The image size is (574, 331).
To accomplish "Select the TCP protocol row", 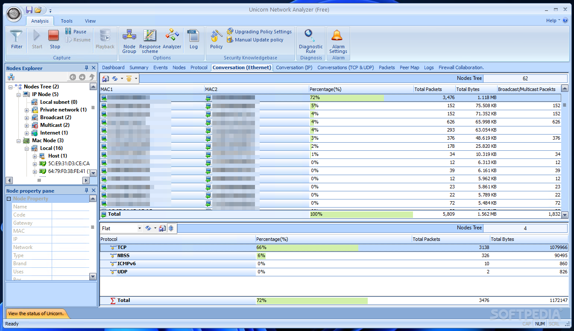I will 334,247.
